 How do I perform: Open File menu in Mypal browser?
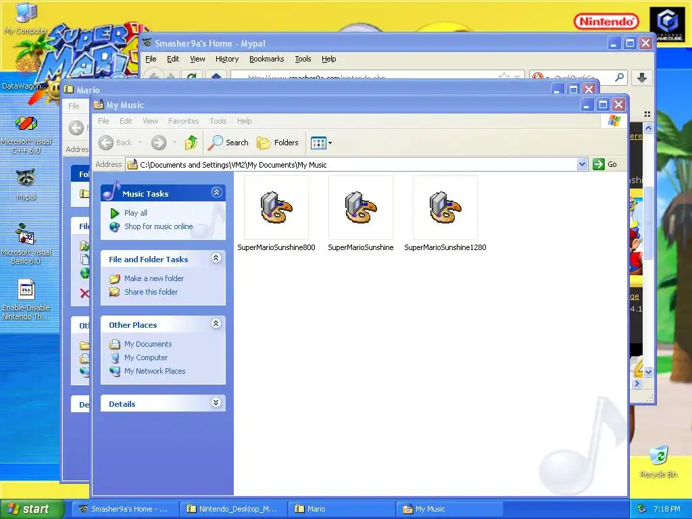tap(151, 59)
